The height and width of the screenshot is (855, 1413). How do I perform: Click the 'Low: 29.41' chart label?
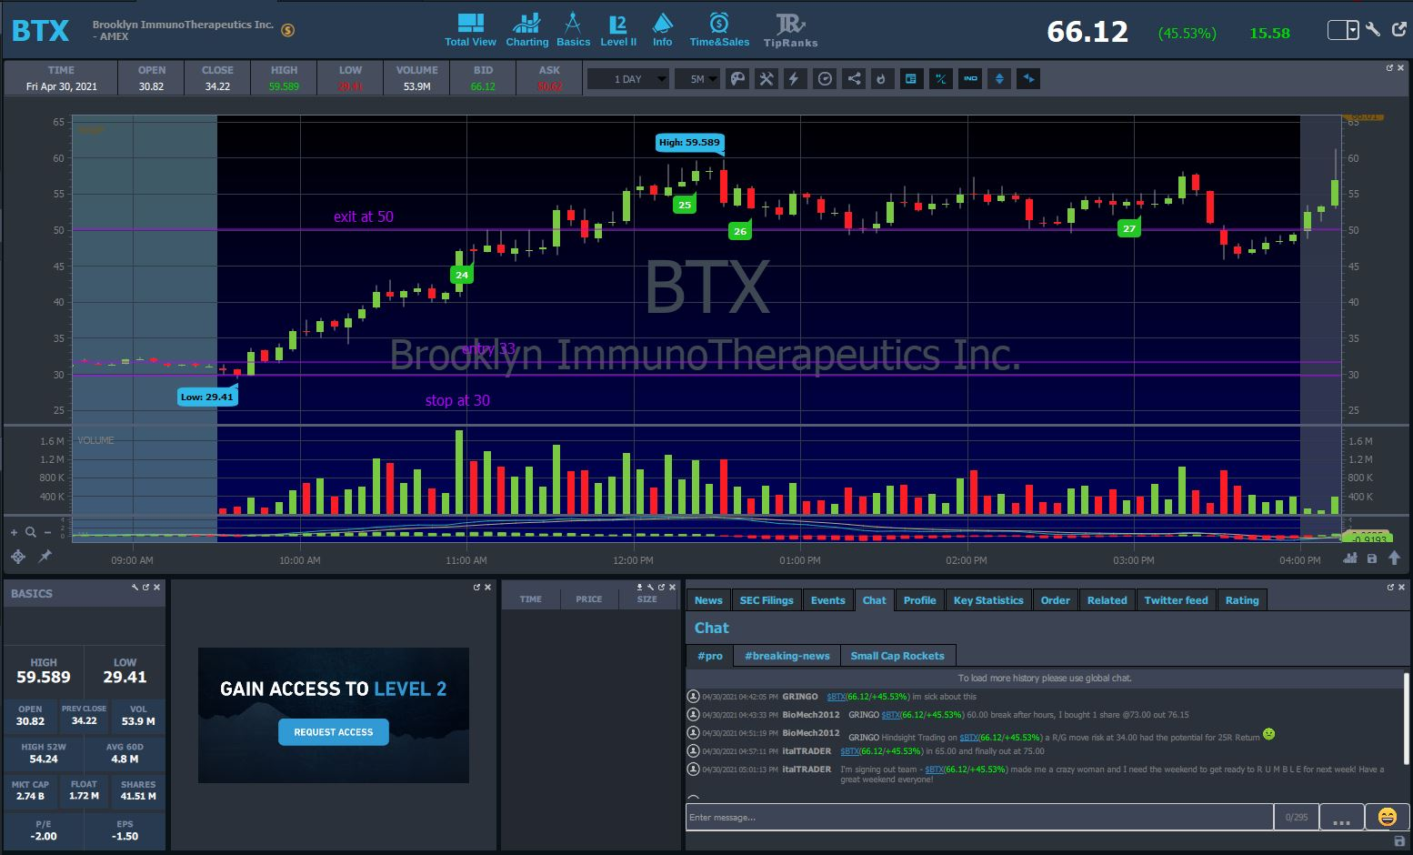pos(207,397)
